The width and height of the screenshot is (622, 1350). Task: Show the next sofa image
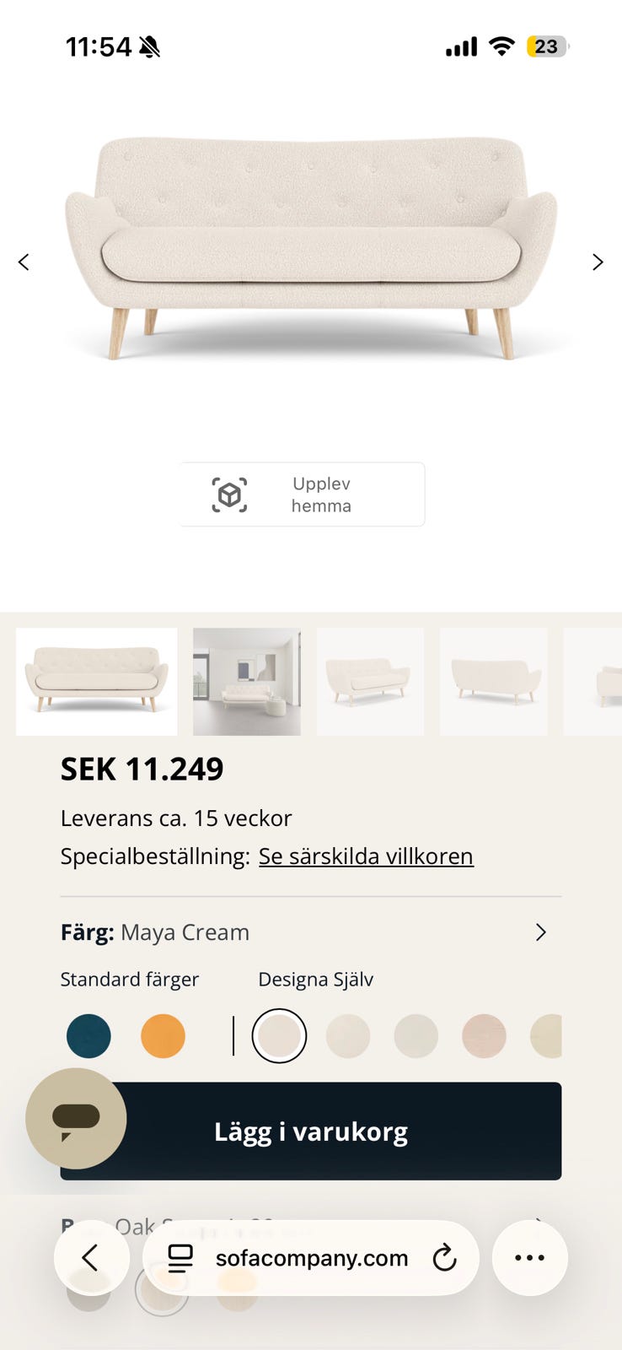[598, 262]
